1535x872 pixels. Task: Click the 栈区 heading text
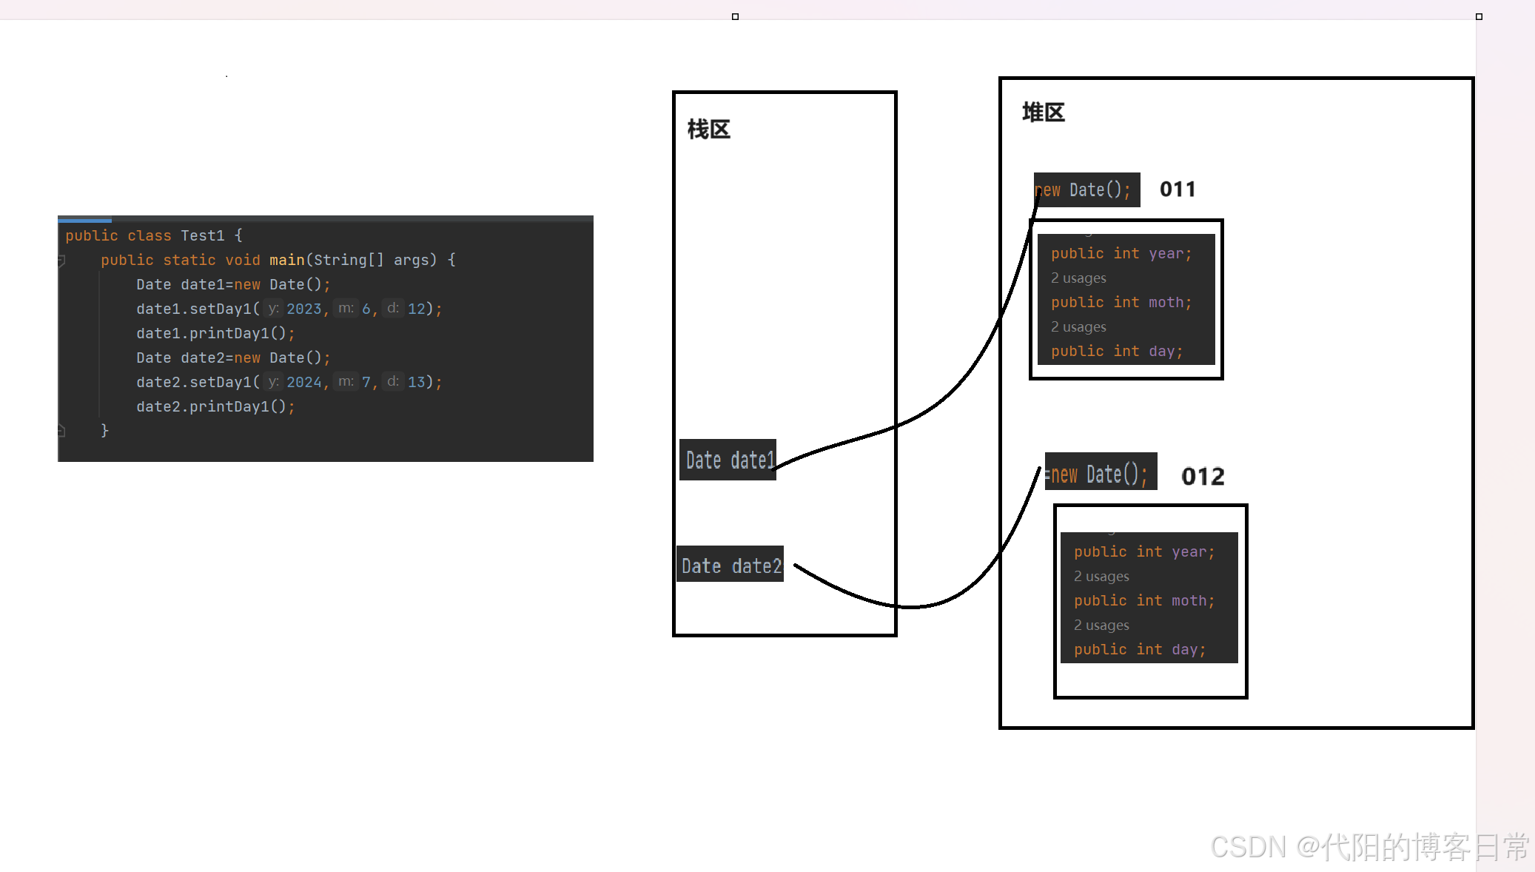pos(709,130)
